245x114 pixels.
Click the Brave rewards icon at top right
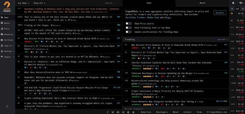[x=234, y=3]
